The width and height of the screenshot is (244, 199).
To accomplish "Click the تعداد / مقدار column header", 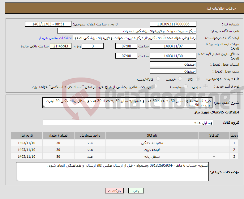I will [x=58, y=135].
